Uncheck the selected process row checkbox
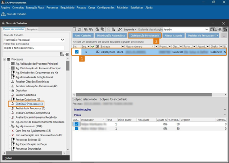This screenshot has width=229, height=163. point(77,52)
